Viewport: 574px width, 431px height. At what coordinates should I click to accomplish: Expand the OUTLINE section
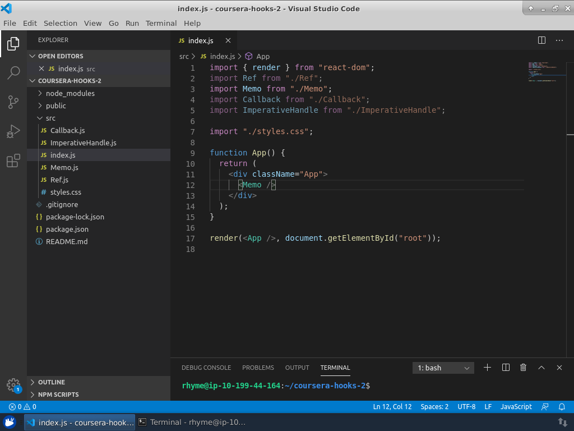(x=51, y=382)
